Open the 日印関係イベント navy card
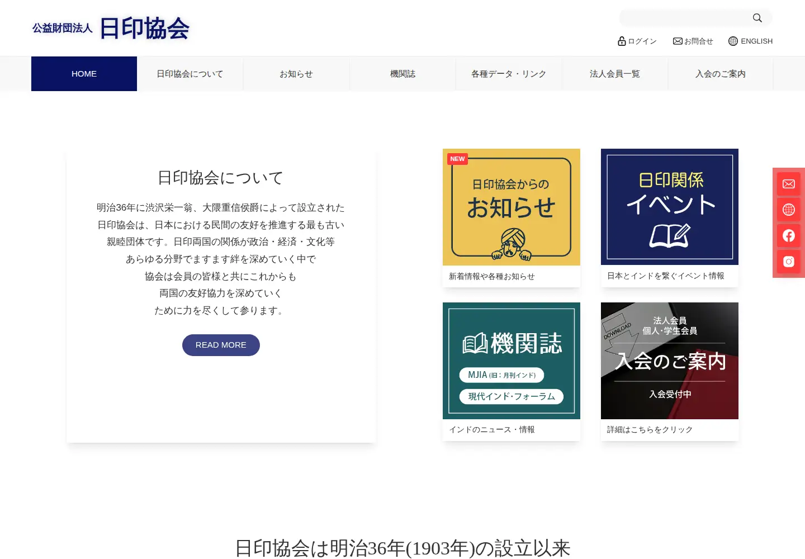Screen dimensions: 805x559 coord(670,207)
